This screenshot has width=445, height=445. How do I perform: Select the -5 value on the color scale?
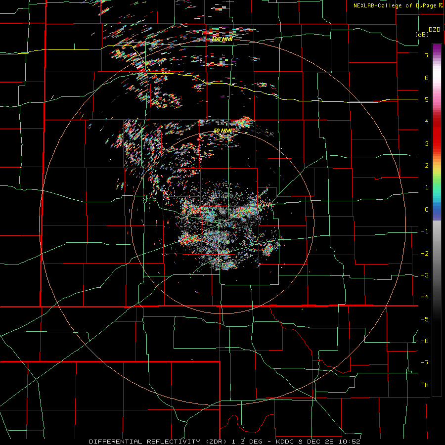[x=425, y=319]
